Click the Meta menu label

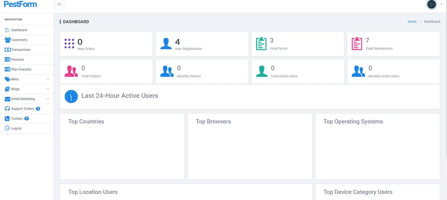[x=15, y=79]
